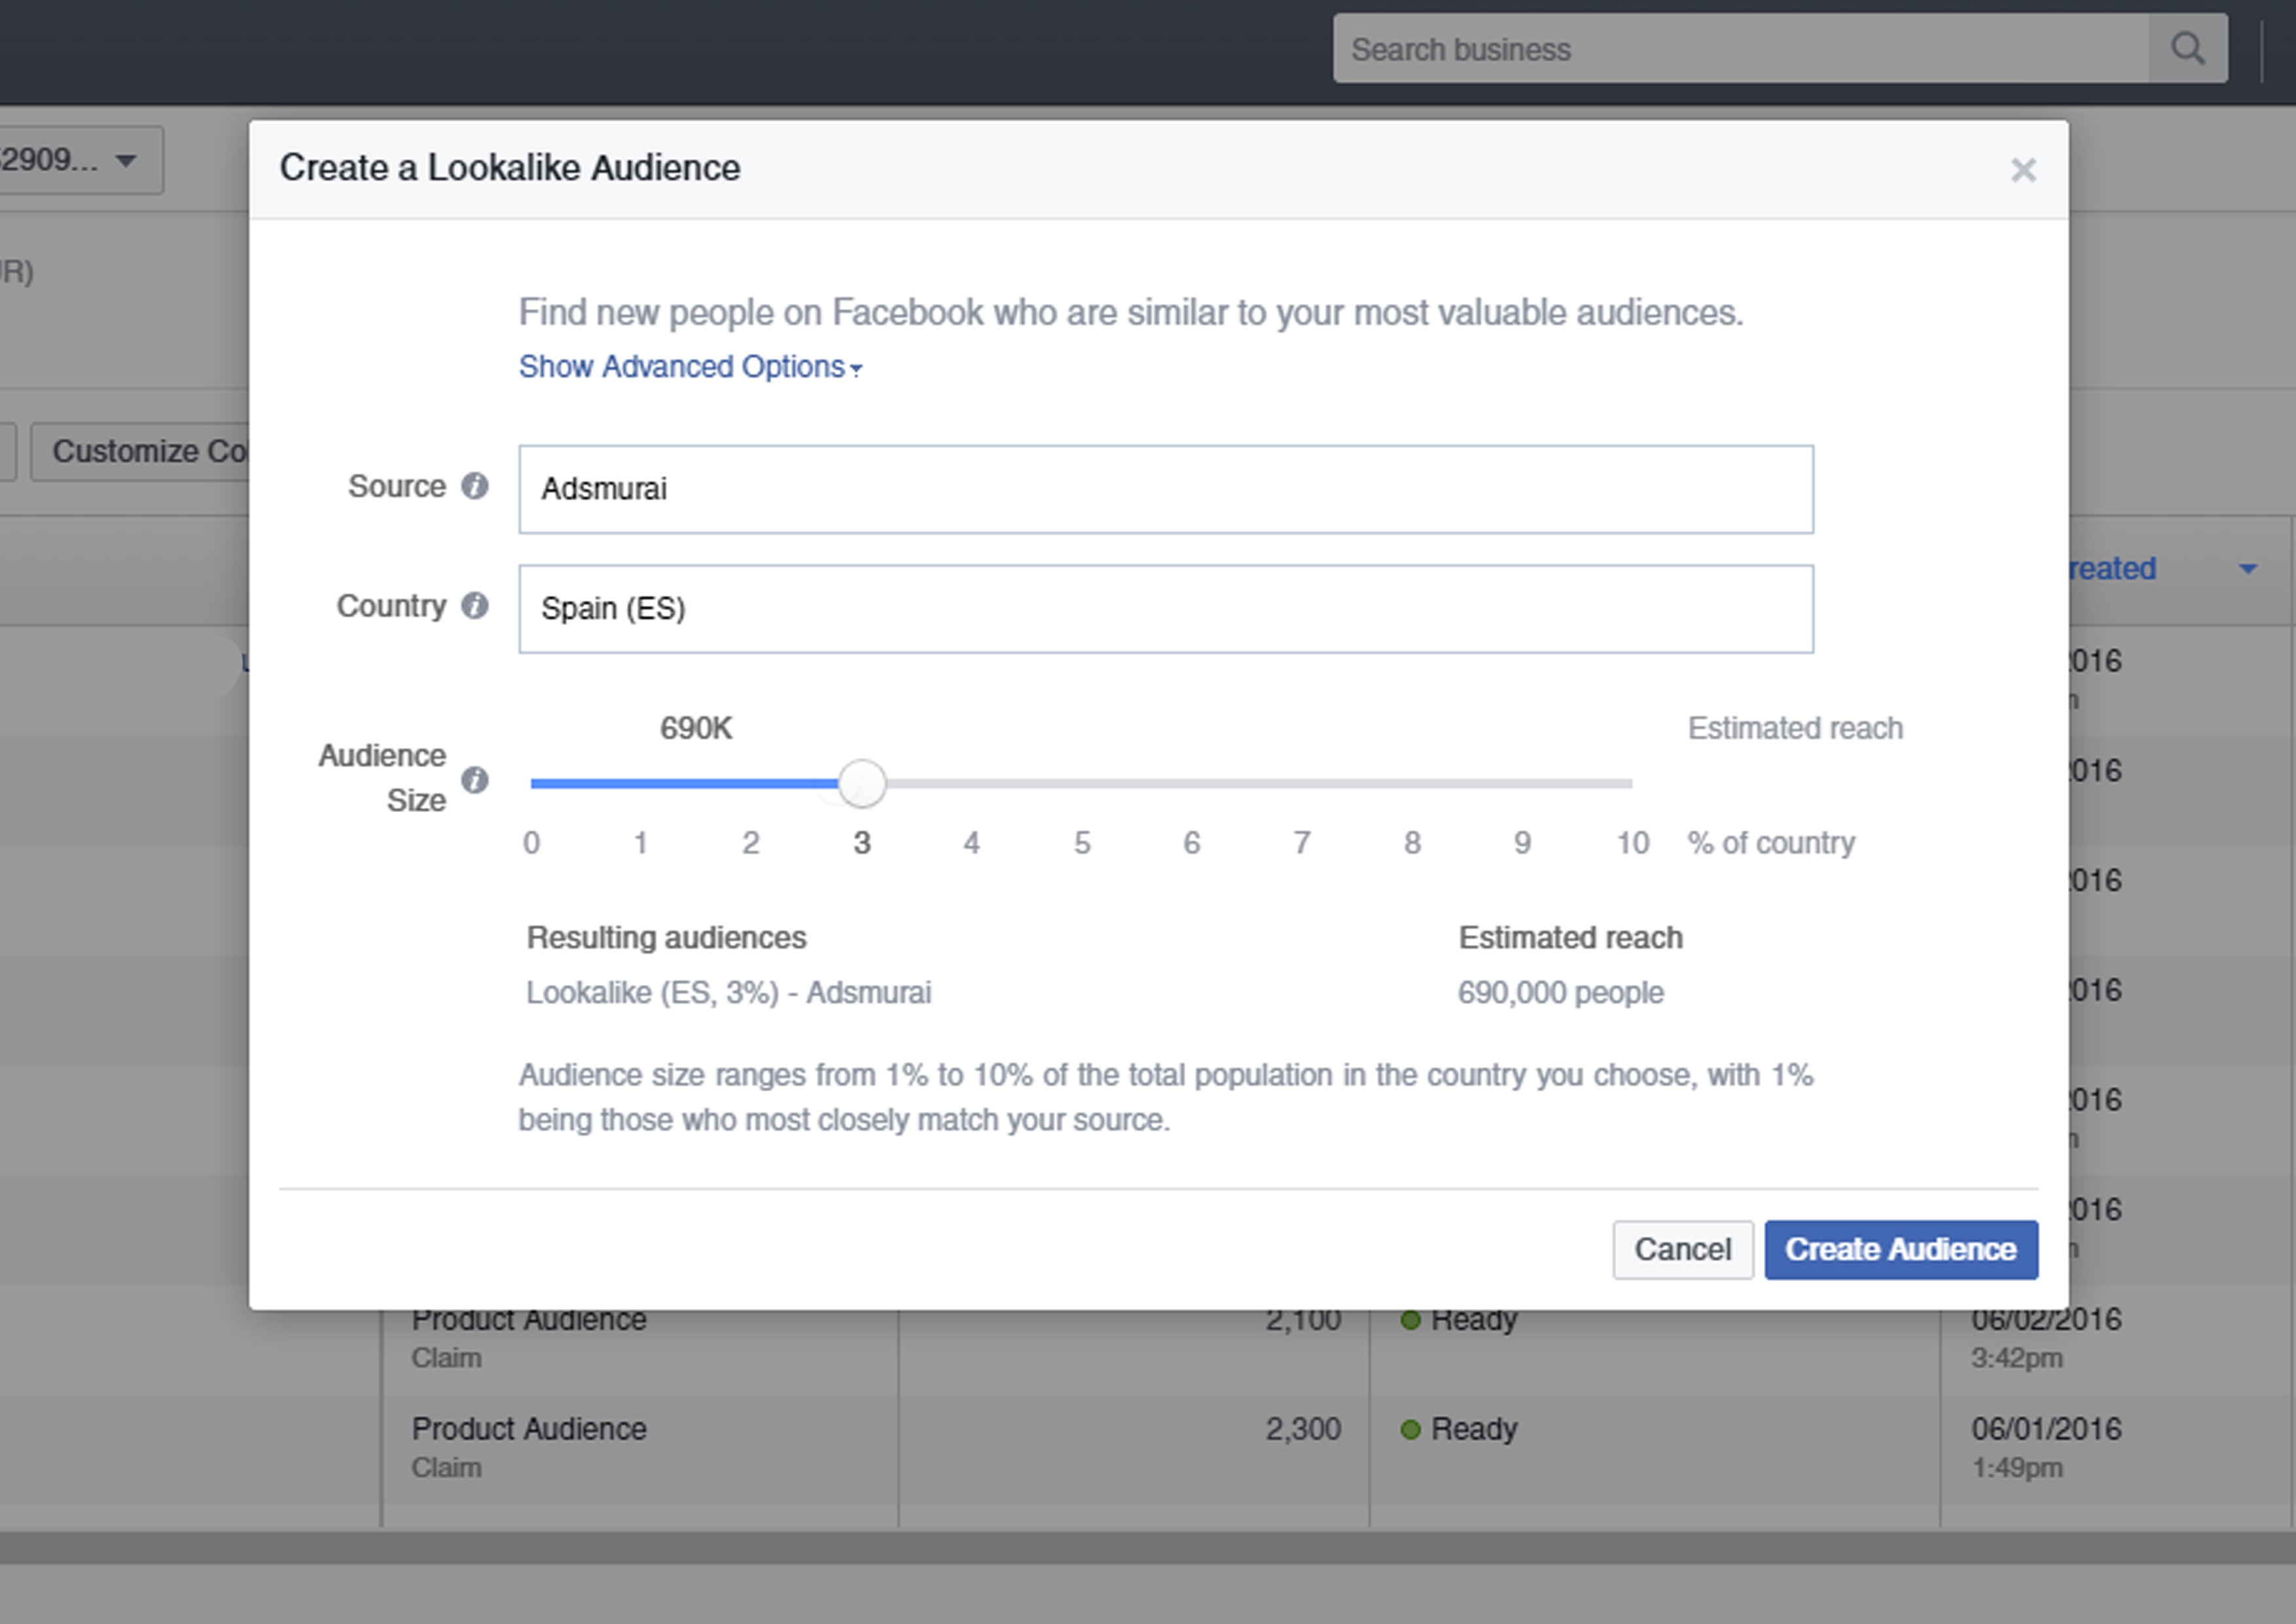The width and height of the screenshot is (2296, 1624).
Task: Click the Customize Columns button behind dialog
Action: (x=140, y=452)
